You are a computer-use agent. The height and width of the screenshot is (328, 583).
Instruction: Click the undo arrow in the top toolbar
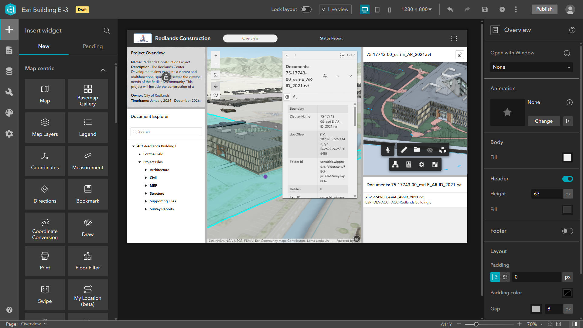(450, 9)
